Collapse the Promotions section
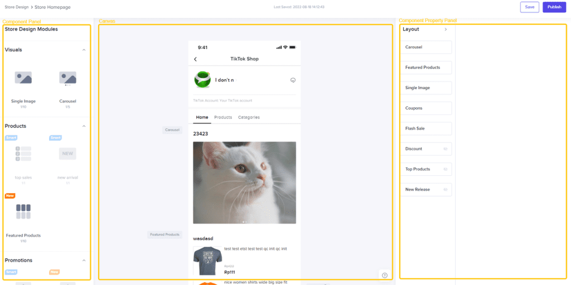The width and height of the screenshot is (571, 285). [x=84, y=261]
